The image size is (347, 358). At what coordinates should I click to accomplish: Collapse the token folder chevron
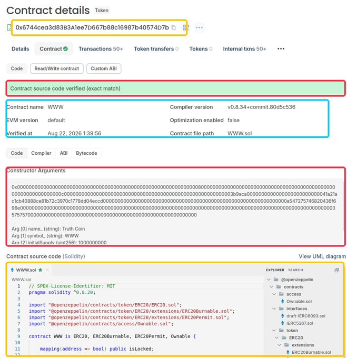tap(274, 331)
